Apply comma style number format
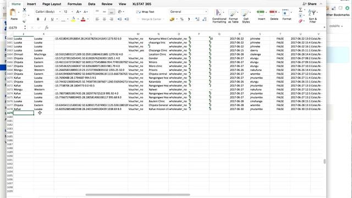Screen dimensions: 352x198 tap(189, 19)
